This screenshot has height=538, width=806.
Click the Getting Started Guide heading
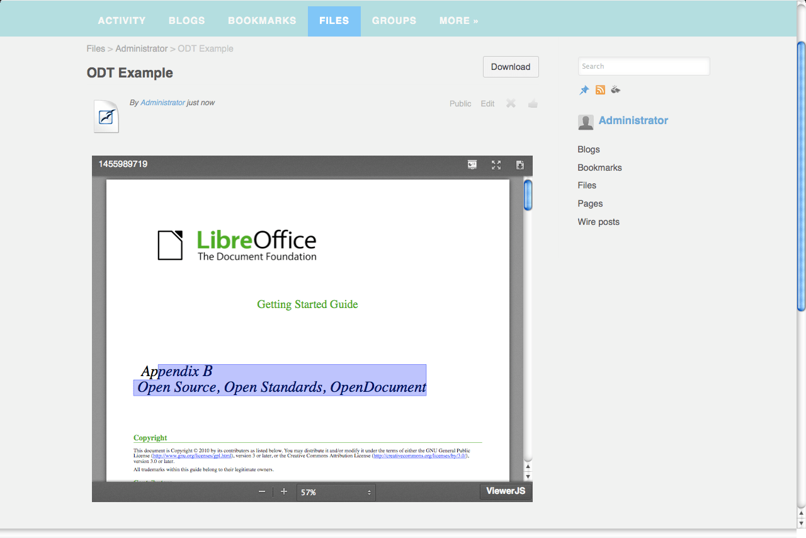click(x=307, y=304)
